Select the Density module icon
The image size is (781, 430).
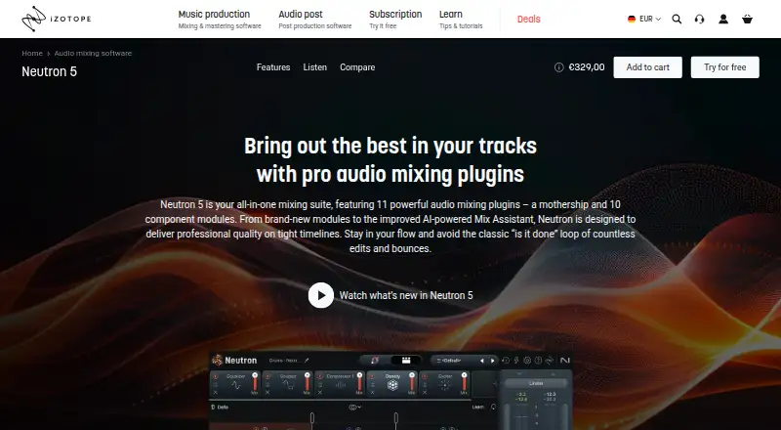click(x=392, y=385)
